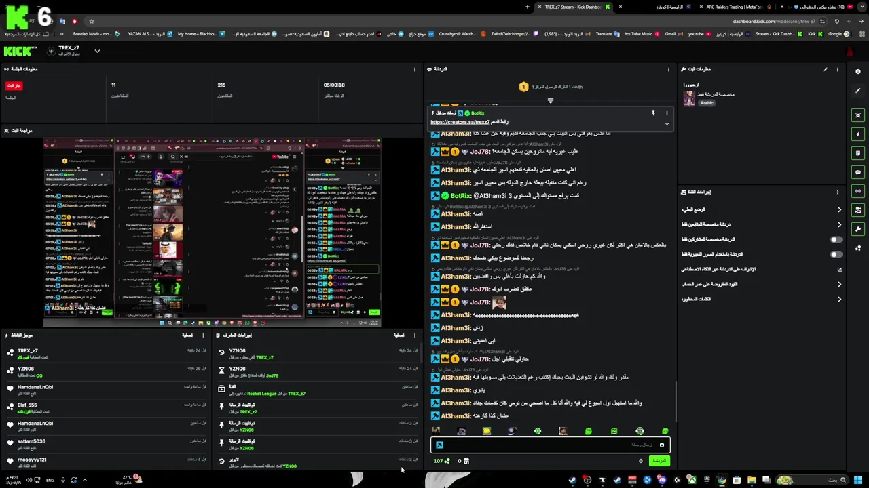Click the Kick logo in the header
869x488 pixels.
(x=19, y=51)
